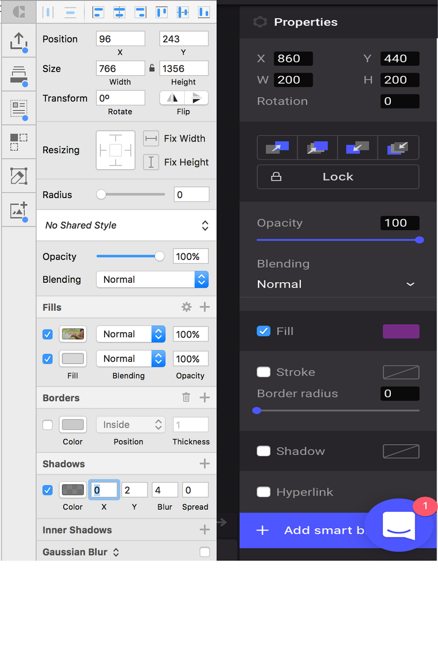Open border position Inside dropdown

click(131, 425)
